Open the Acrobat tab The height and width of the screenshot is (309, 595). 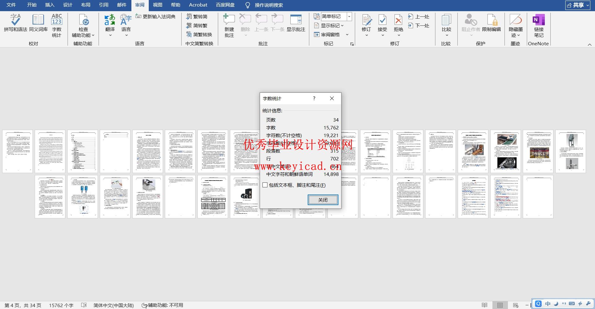pyautogui.click(x=198, y=5)
